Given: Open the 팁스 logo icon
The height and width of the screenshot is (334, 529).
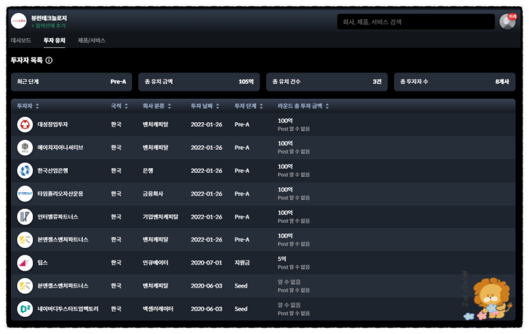Looking at the screenshot, I should (25, 262).
